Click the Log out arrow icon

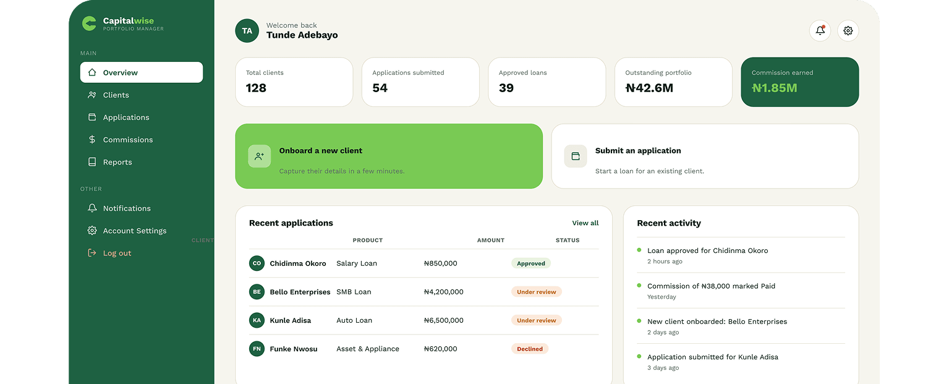click(92, 253)
